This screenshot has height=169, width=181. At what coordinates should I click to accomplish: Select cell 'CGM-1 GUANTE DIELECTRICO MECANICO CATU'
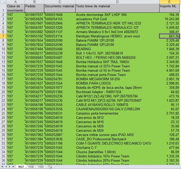(x=117, y=143)
